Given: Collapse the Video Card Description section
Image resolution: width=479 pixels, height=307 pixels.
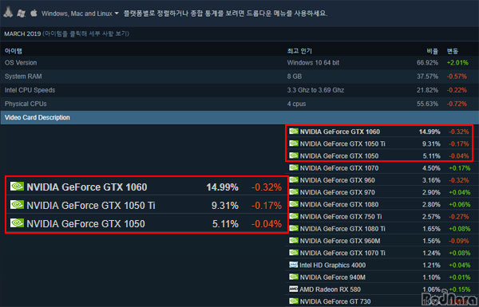Looking at the screenshot, I should coord(239,117).
